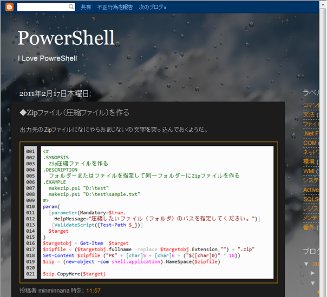
Task: Open the SQLS label link
Action: click(x=311, y=199)
